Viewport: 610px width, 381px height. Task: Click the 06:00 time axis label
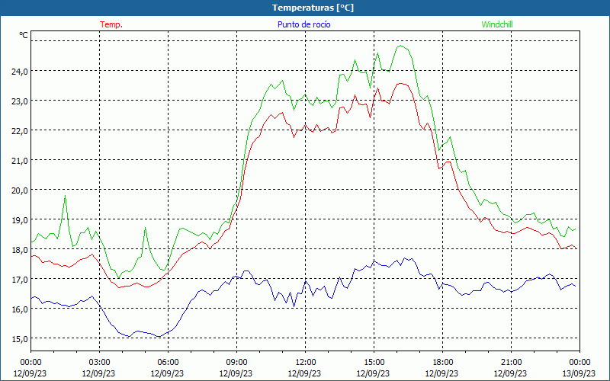[168, 363]
